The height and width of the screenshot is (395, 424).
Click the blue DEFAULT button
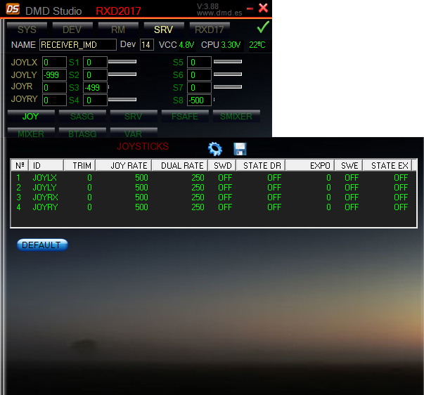(x=42, y=245)
